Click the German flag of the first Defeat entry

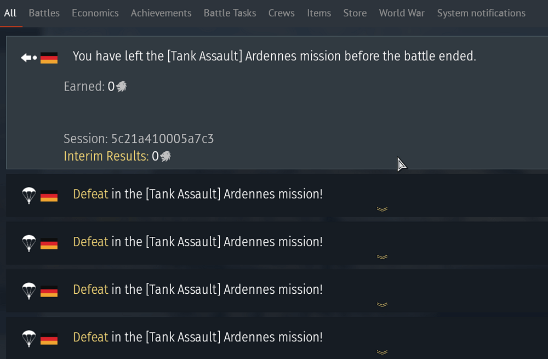click(x=49, y=196)
